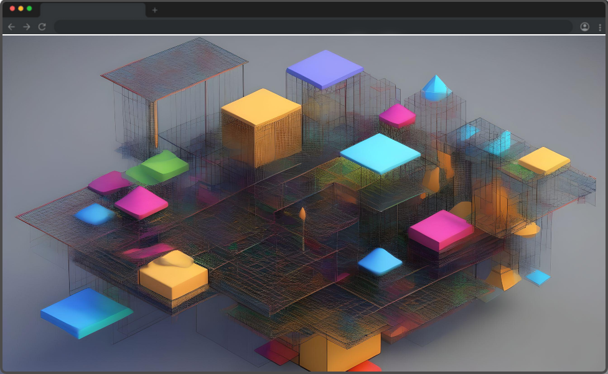Viewport: 608px width, 374px height.
Task: Click the large wireframe canopy top-left
Action: pos(174,67)
